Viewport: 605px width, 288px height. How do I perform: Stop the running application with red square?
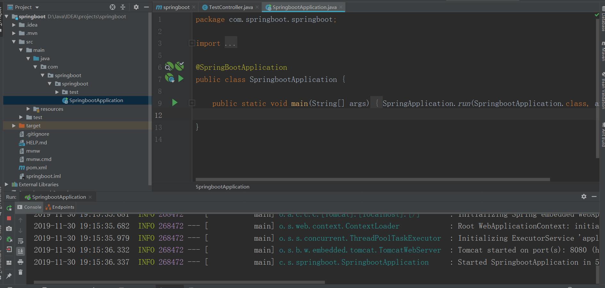(9, 218)
